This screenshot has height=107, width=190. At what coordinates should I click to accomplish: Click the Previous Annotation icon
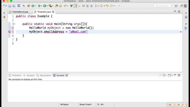(x=102, y=6)
